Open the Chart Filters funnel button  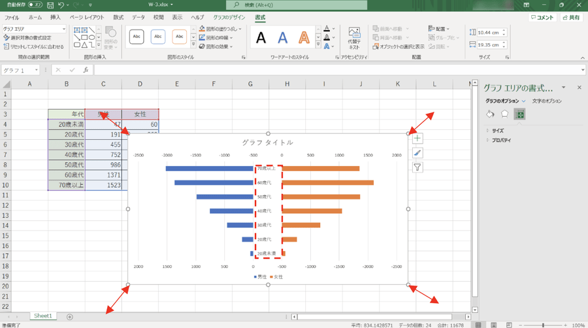(417, 167)
